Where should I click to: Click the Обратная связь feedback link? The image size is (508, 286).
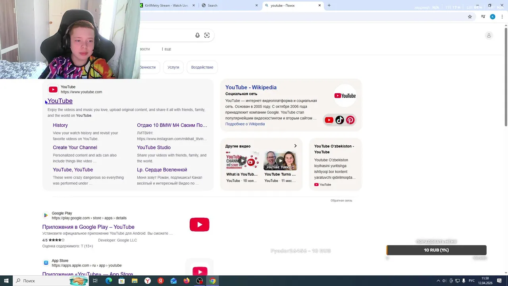341,201
